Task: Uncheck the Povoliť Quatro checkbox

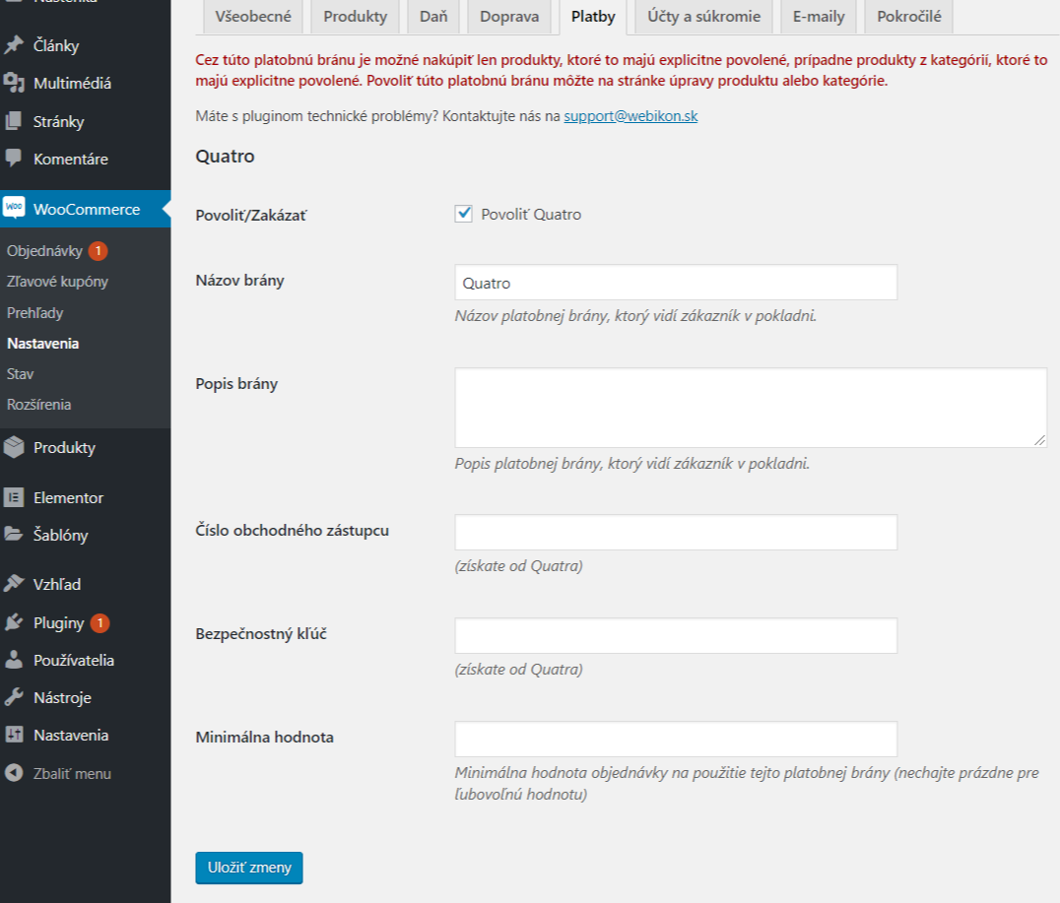Action: tap(464, 214)
